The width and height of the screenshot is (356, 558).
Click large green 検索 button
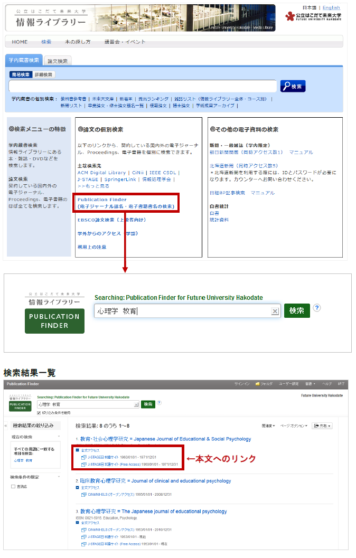tap(297, 310)
